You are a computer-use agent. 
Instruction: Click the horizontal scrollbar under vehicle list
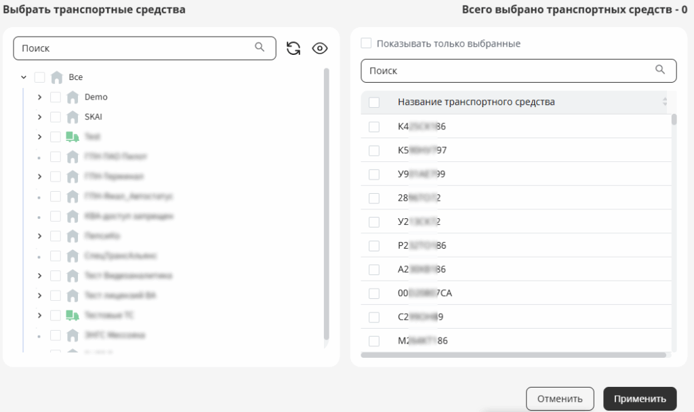tap(514, 355)
